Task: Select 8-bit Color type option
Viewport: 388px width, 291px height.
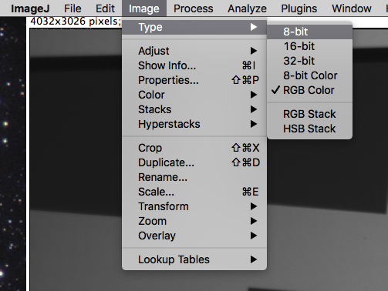Action: coord(309,75)
